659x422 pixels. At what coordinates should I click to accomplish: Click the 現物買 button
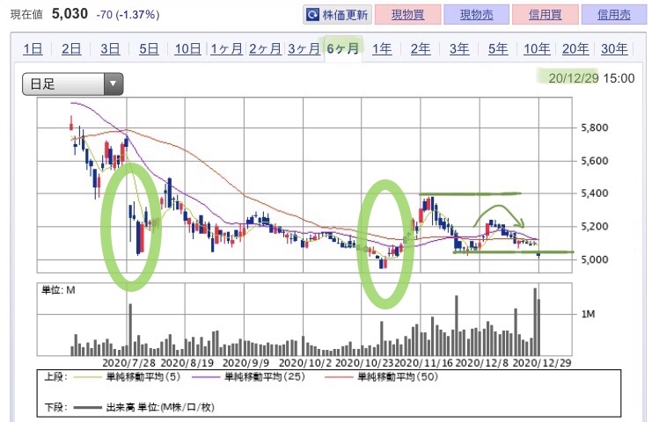(x=407, y=15)
